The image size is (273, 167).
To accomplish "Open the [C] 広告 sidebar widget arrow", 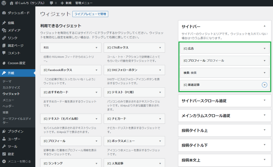I will tap(264, 48).
